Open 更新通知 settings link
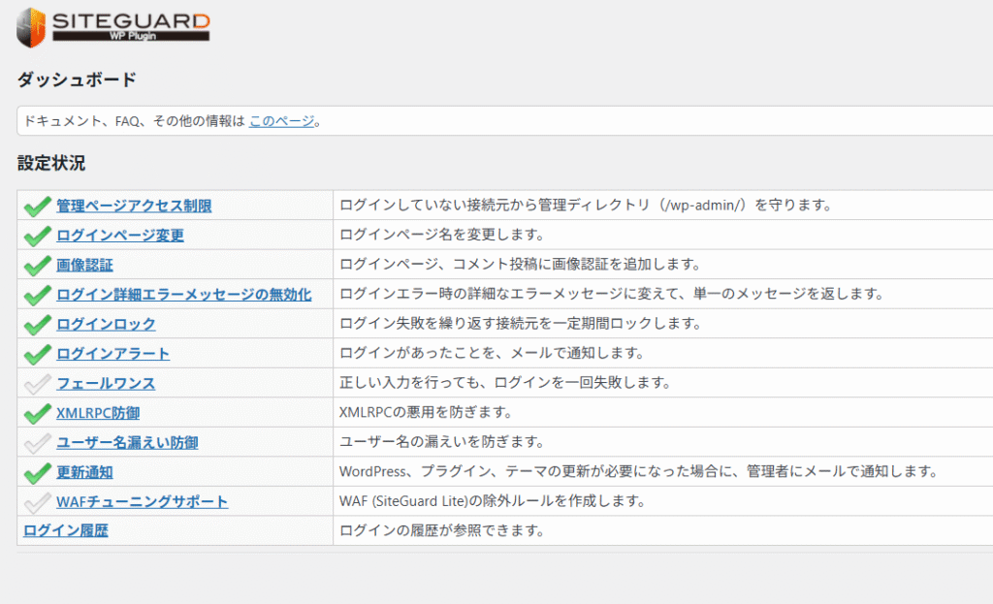The height and width of the screenshot is (604, 993). (x=84, y=472)
